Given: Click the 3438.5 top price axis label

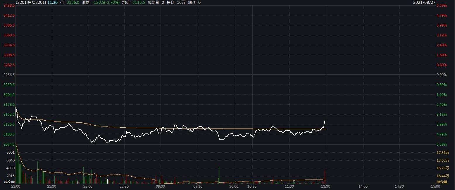Looking at the screenshot, I should 9,6.
